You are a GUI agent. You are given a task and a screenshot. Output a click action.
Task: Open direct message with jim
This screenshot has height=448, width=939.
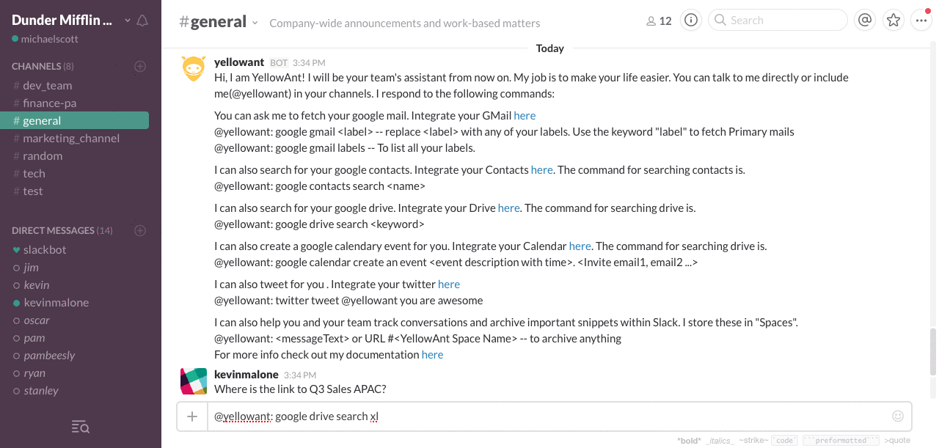pyautogui.click(x=31, y=267)
